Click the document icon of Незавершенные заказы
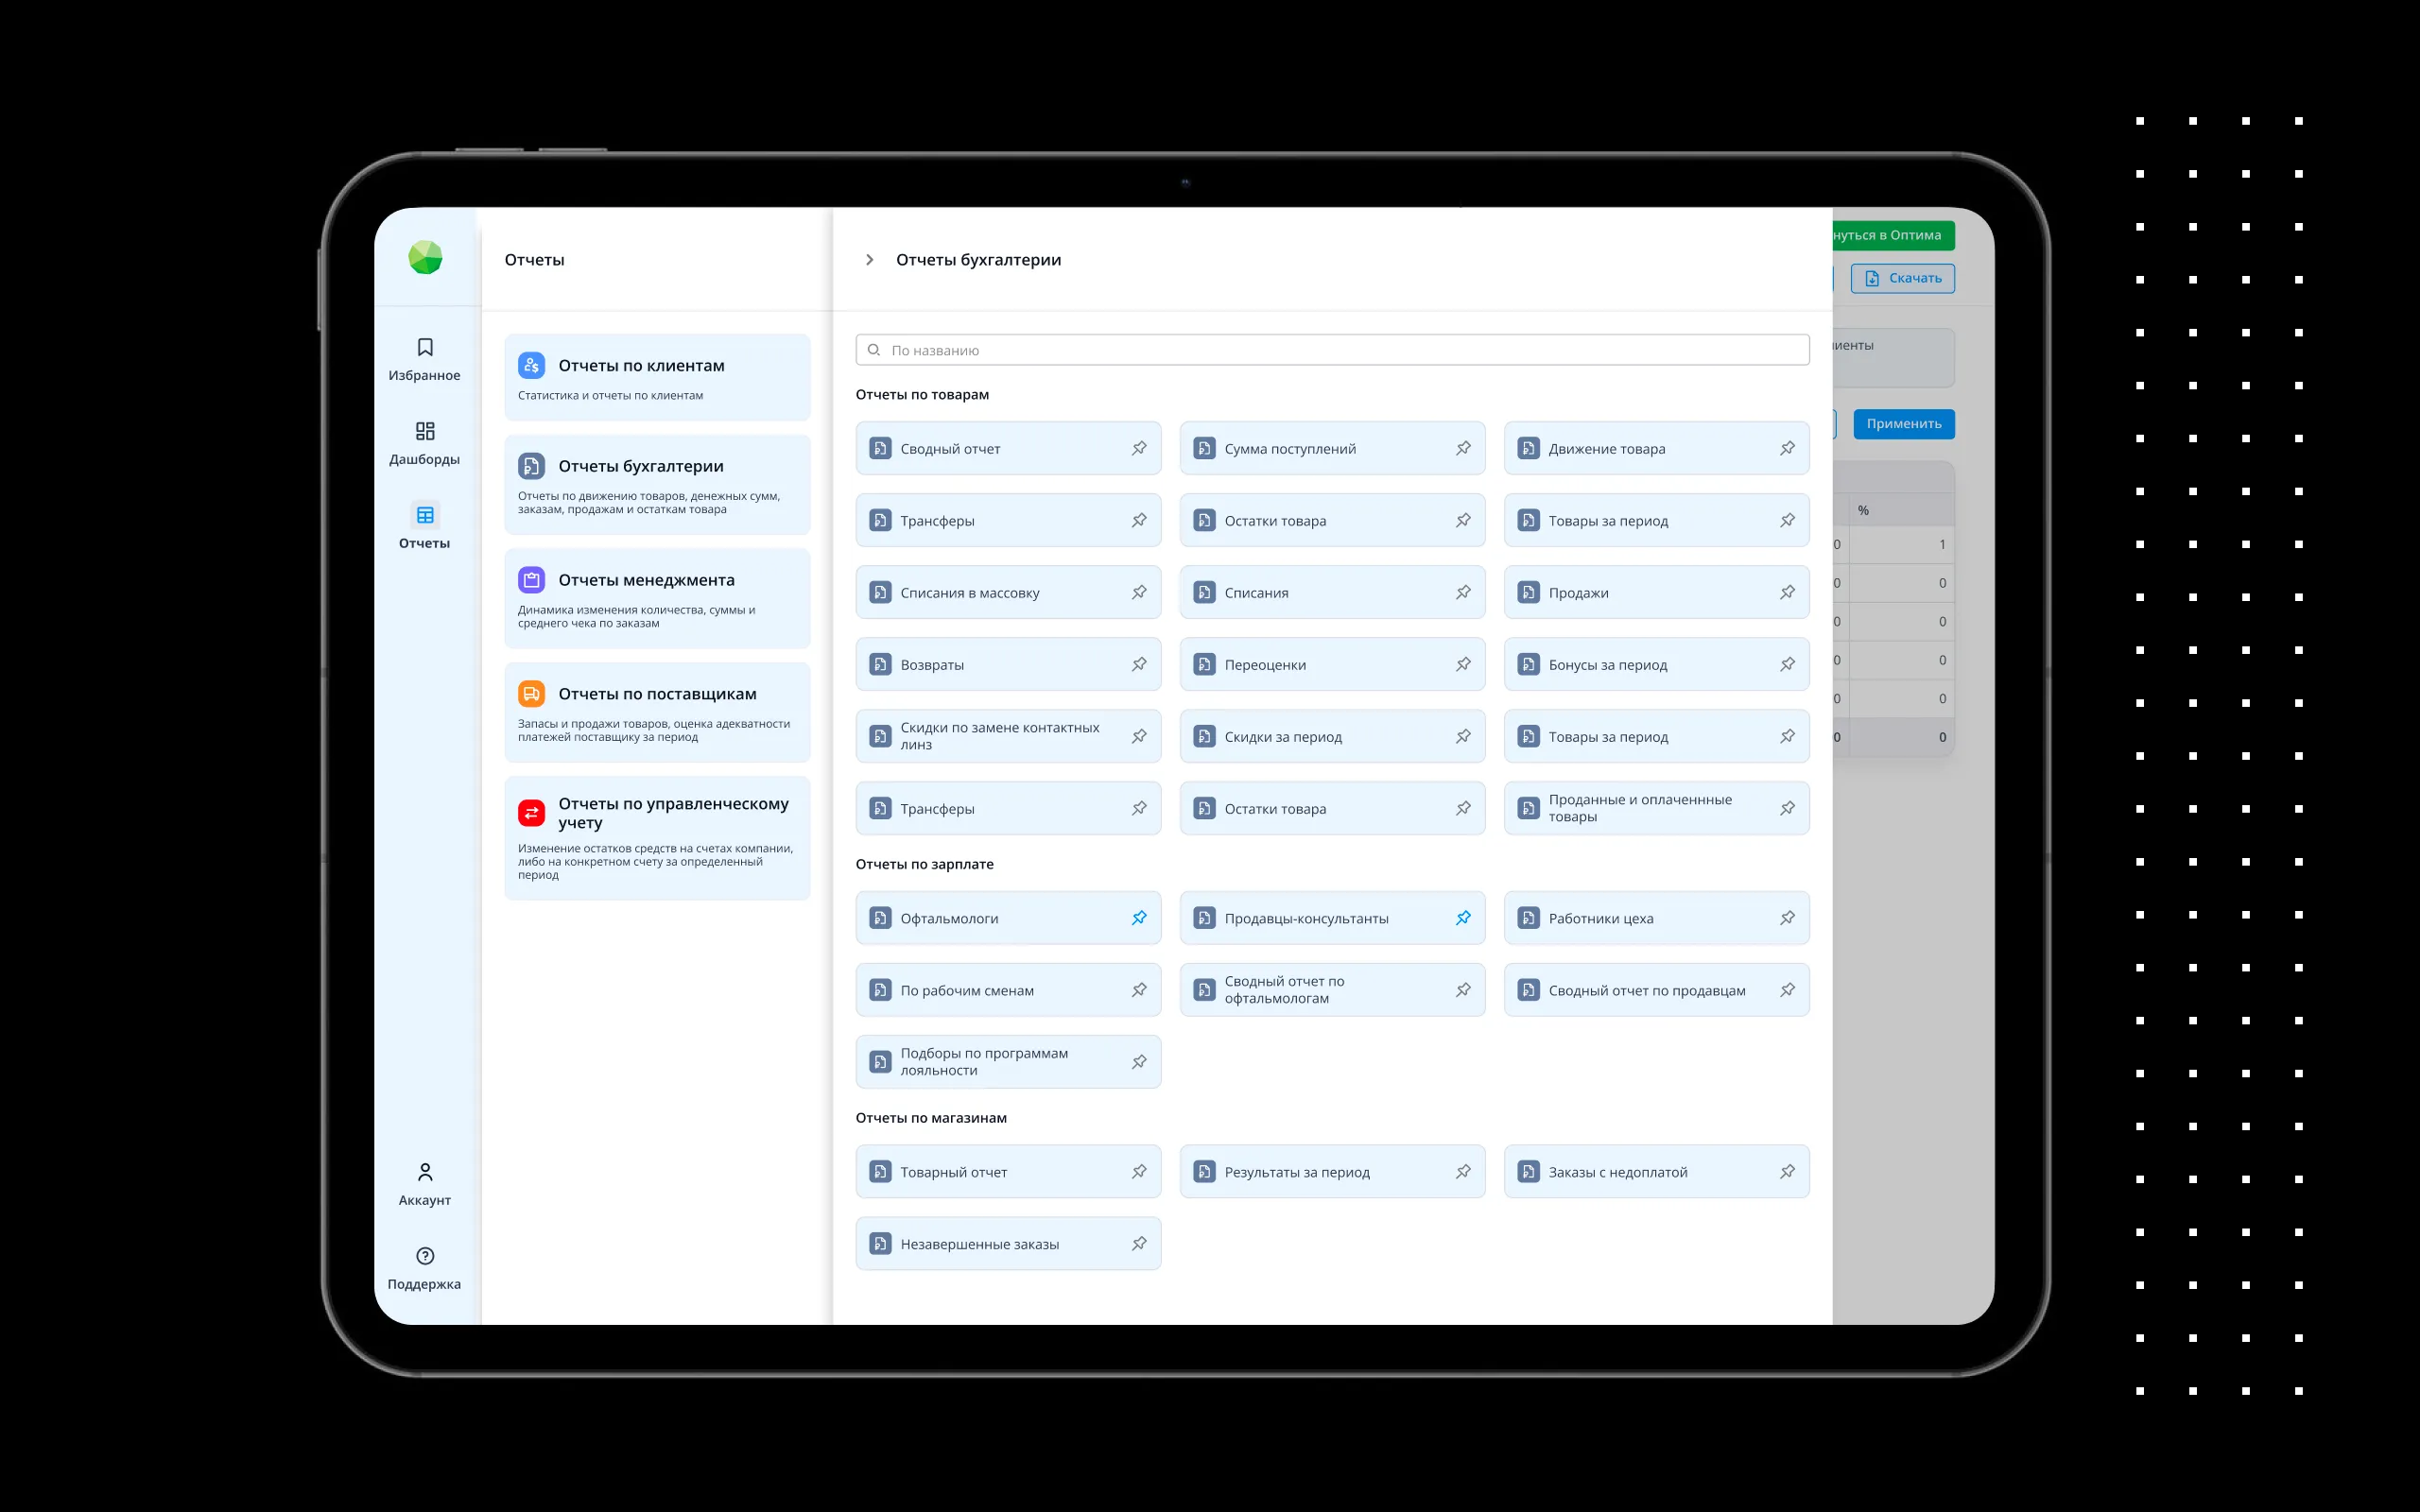The image size is (2420, 1512). [880, 1244]
